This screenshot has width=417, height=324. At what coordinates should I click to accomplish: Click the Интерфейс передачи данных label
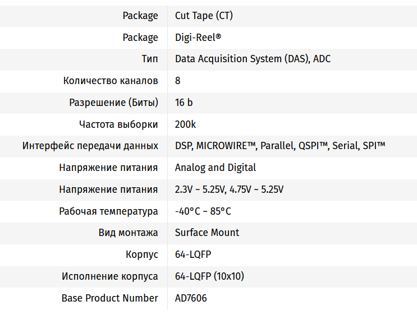point(90,146)
